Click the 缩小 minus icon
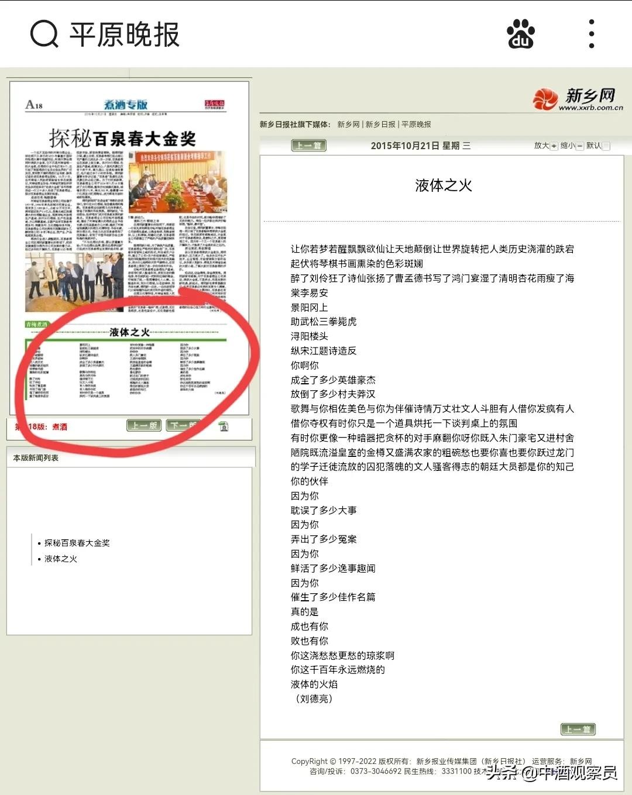Image resolution: width=632 pixels, height=795 pixels. (580, 146)
